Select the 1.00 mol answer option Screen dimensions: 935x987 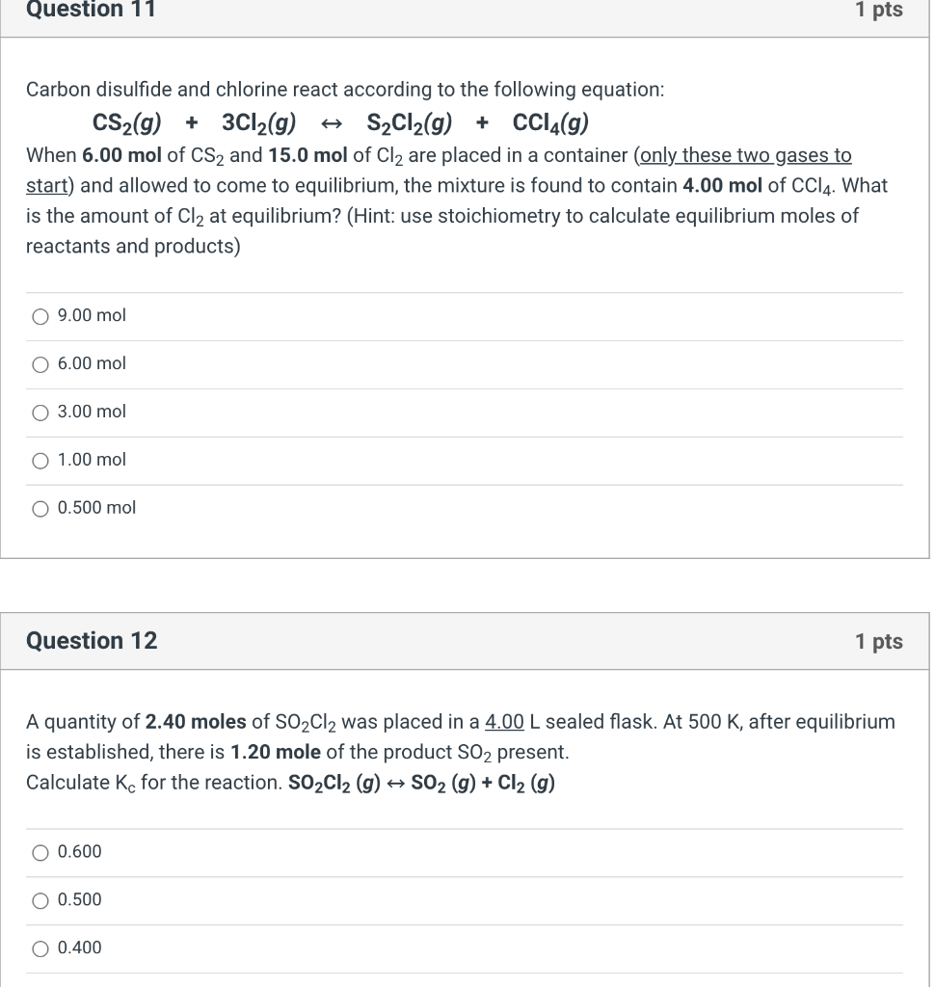point(40,460)
